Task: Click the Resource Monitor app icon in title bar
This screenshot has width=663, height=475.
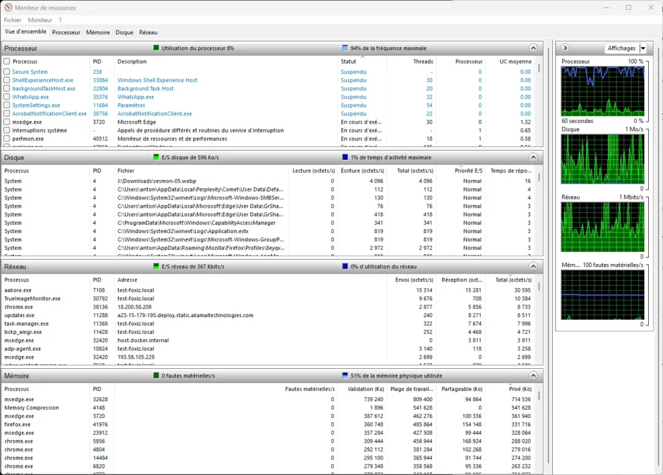Action: pos(8,8)
